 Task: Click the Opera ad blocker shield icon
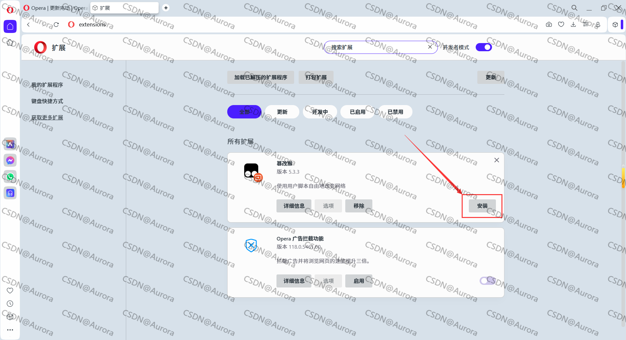pyautogui.click(x=251, y=245)
